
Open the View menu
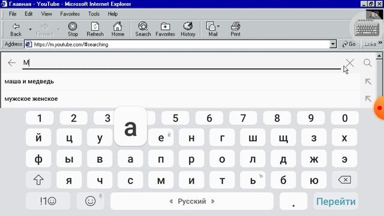click(46, 14)
